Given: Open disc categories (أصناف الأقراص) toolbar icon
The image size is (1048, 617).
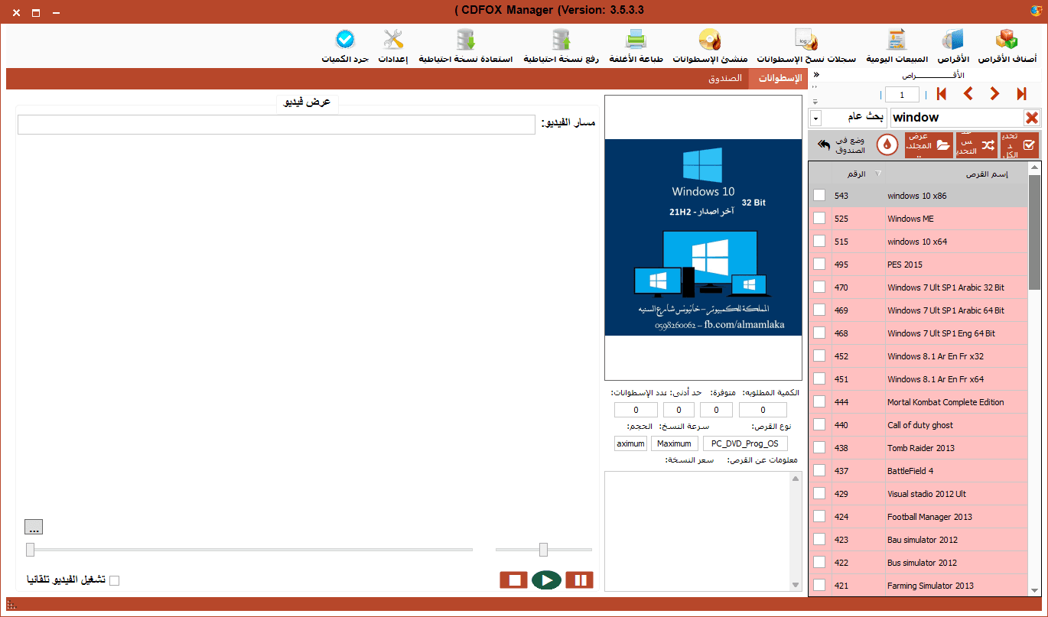Looking at the screenshot, I should click(1007, 46).
